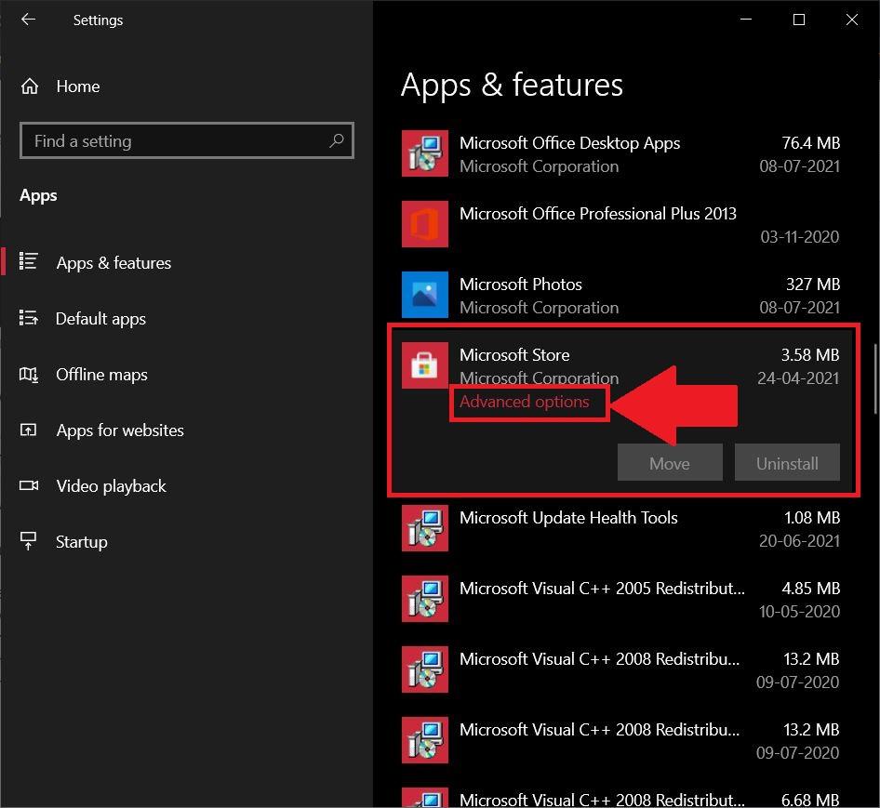This screenshot has width=880, height=808.
Task: Click the Find a setting search box
Action: 177,141
